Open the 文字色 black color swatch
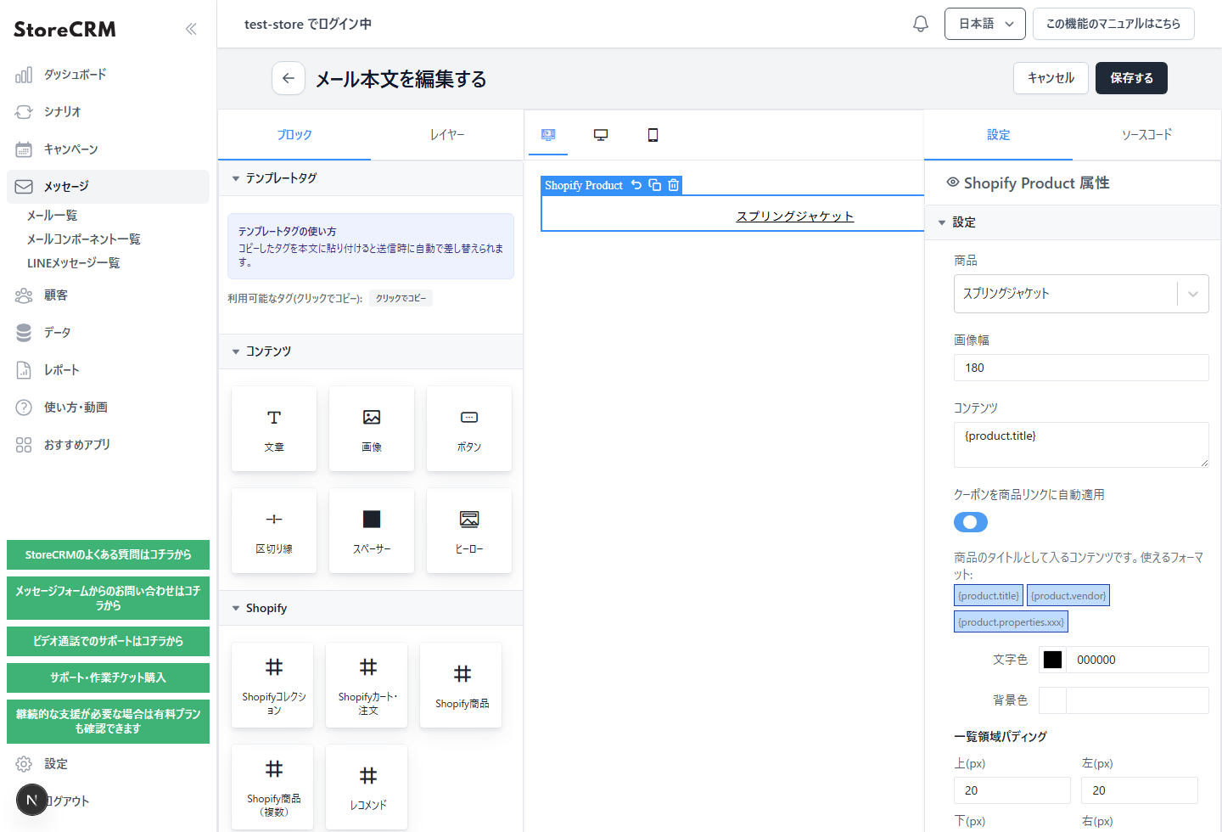 pos(1052,660)
